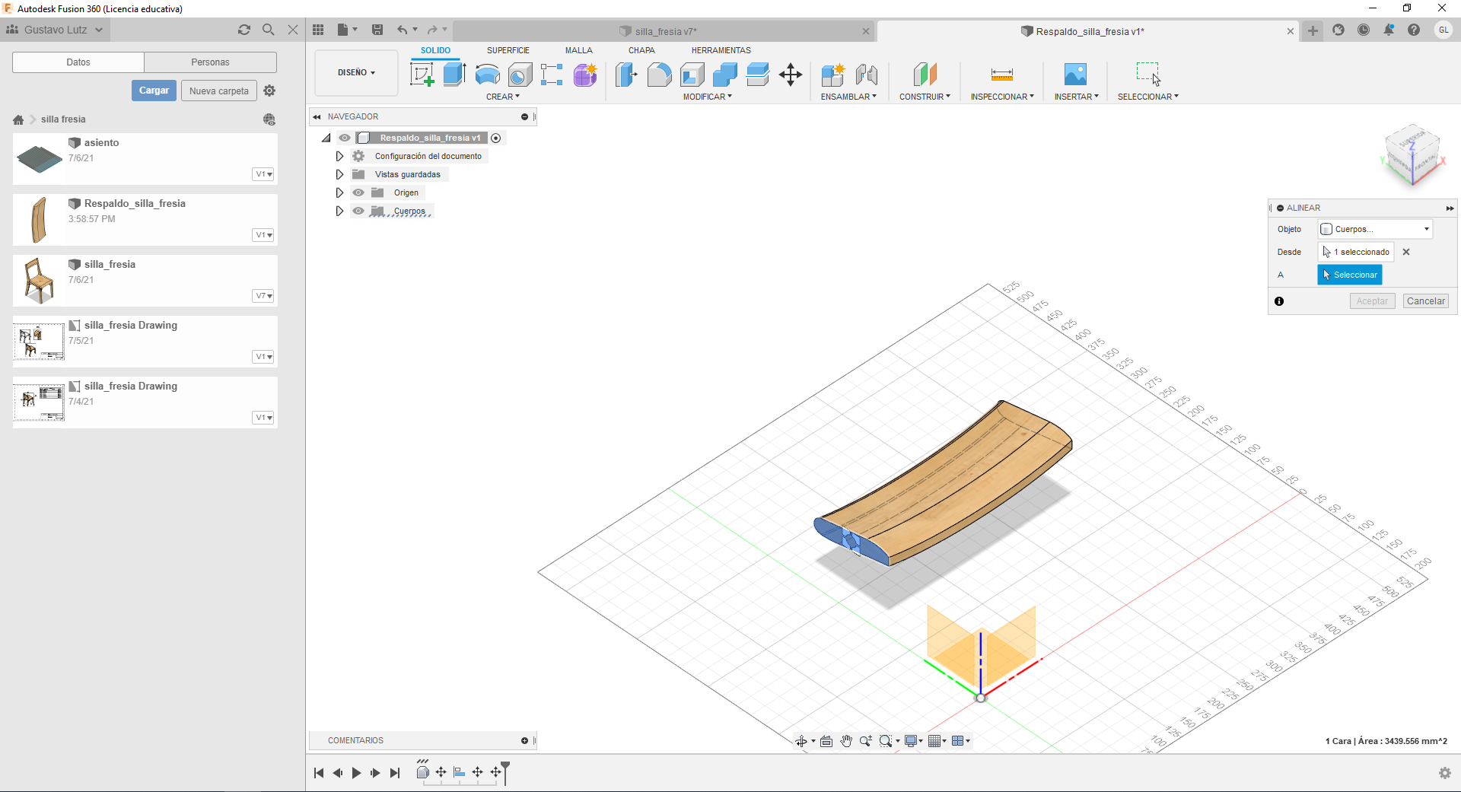Toggle visibility of Origen folder
The width and height of the screenshot is (1461, 792).
click(x=358, y=192)
